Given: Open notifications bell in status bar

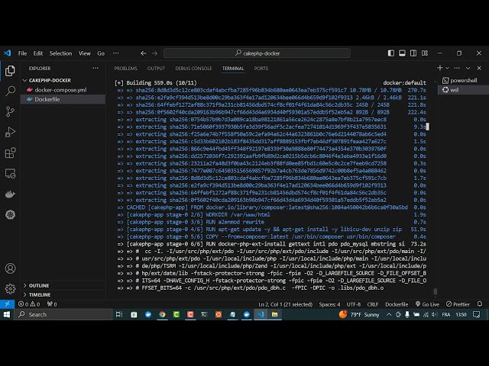Looking at the screenshot, I should (480, 304).
